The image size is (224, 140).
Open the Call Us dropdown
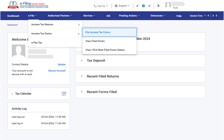[101, 6]
